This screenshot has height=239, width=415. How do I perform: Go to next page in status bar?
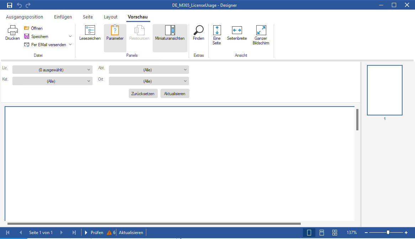[x=62, y=233]
